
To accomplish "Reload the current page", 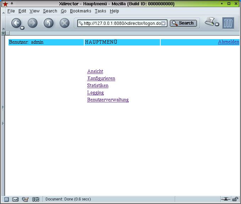I will point(48,23).
